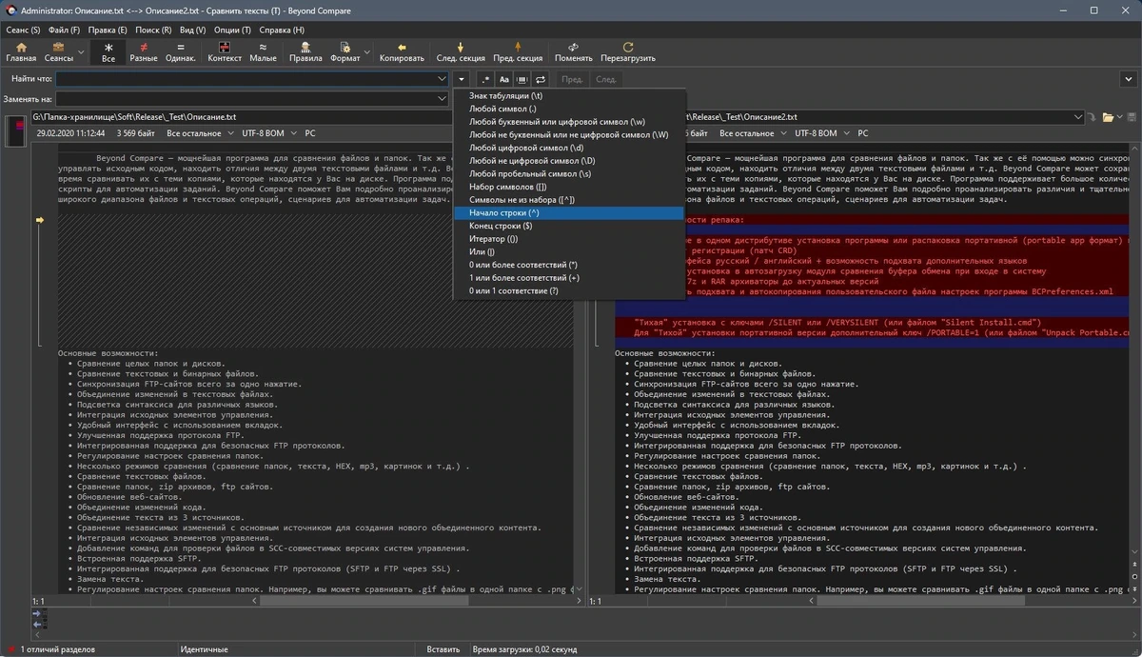The image size is (1142, 657).
Task: Click right-arrow line detail icon at bottom
Action: coord(36,615)
